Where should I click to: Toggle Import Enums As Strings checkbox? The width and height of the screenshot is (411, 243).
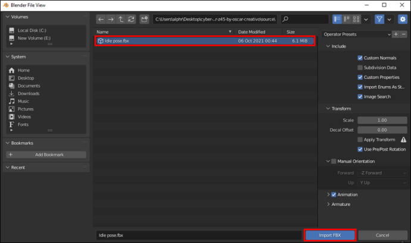(360, 87)
